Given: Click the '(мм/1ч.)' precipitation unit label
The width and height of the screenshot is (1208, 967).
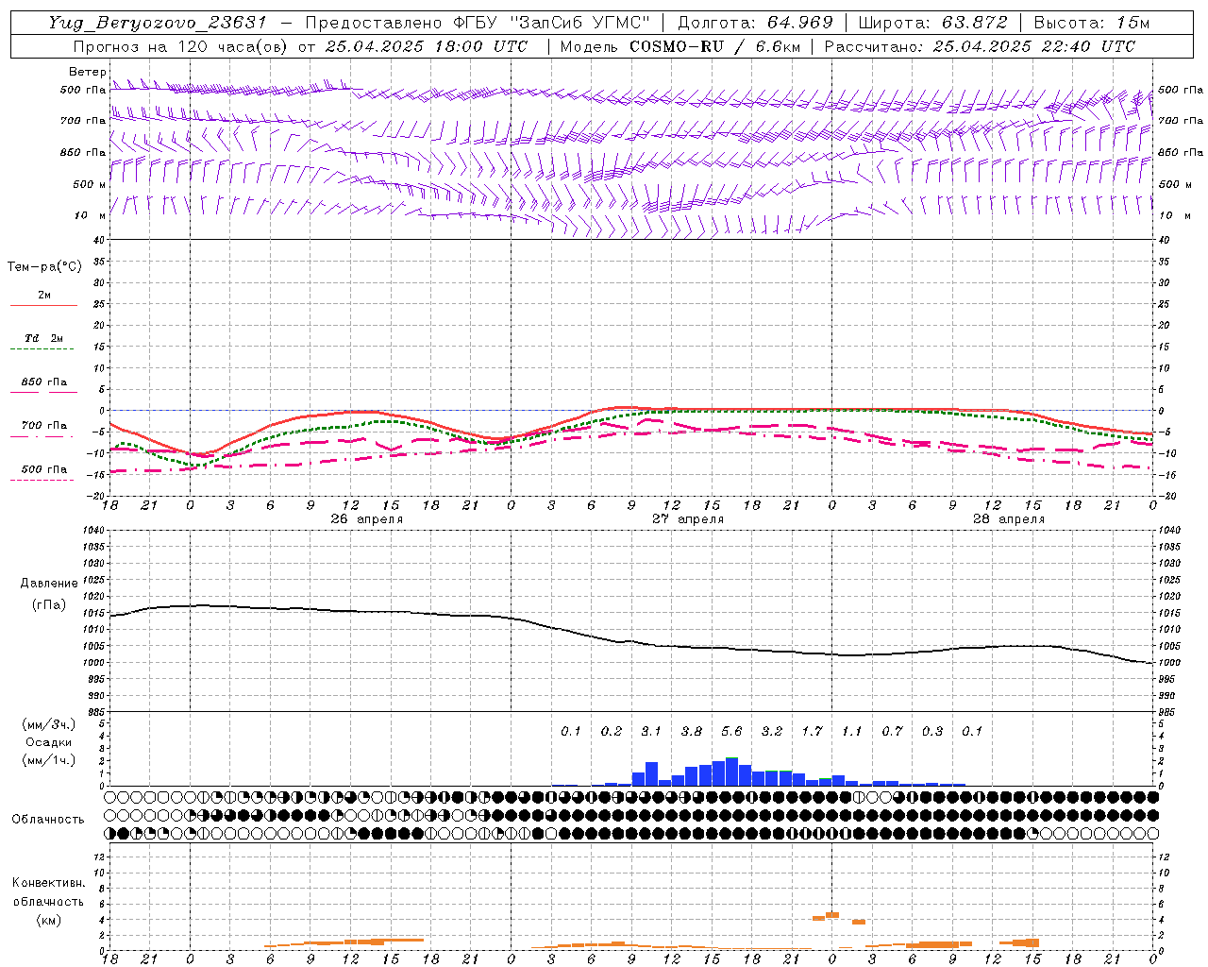Looking at the screenshot, I should pyautogui.click(x=48, y=760).
